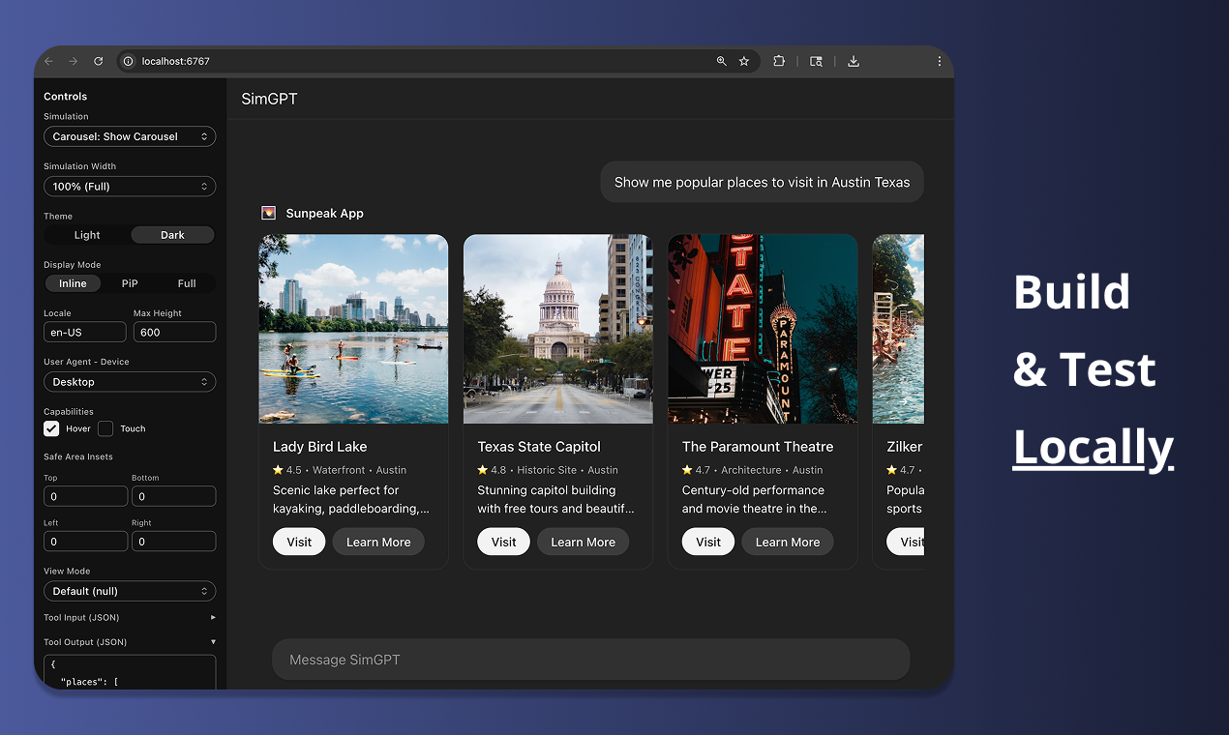
Task: Open the Simulation dropdown showing Carousel
Action: [130, 135]
